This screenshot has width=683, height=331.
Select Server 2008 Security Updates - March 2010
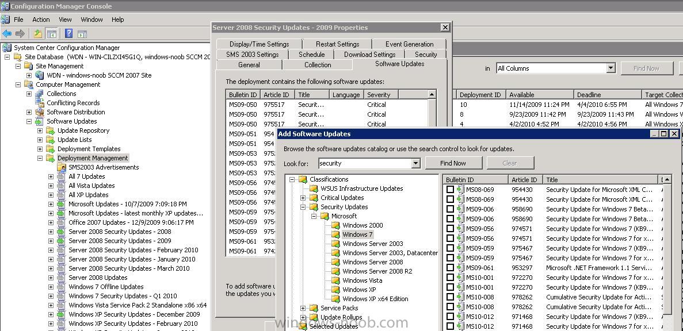click(x=129, y=268)
